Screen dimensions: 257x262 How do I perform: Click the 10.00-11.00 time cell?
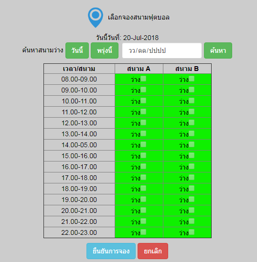(x=79, y=101)
